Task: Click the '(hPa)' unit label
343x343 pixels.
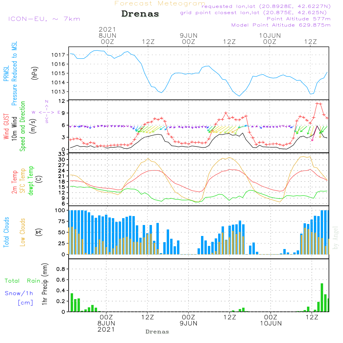Action: pyautogui.click(x=35, y=73)
